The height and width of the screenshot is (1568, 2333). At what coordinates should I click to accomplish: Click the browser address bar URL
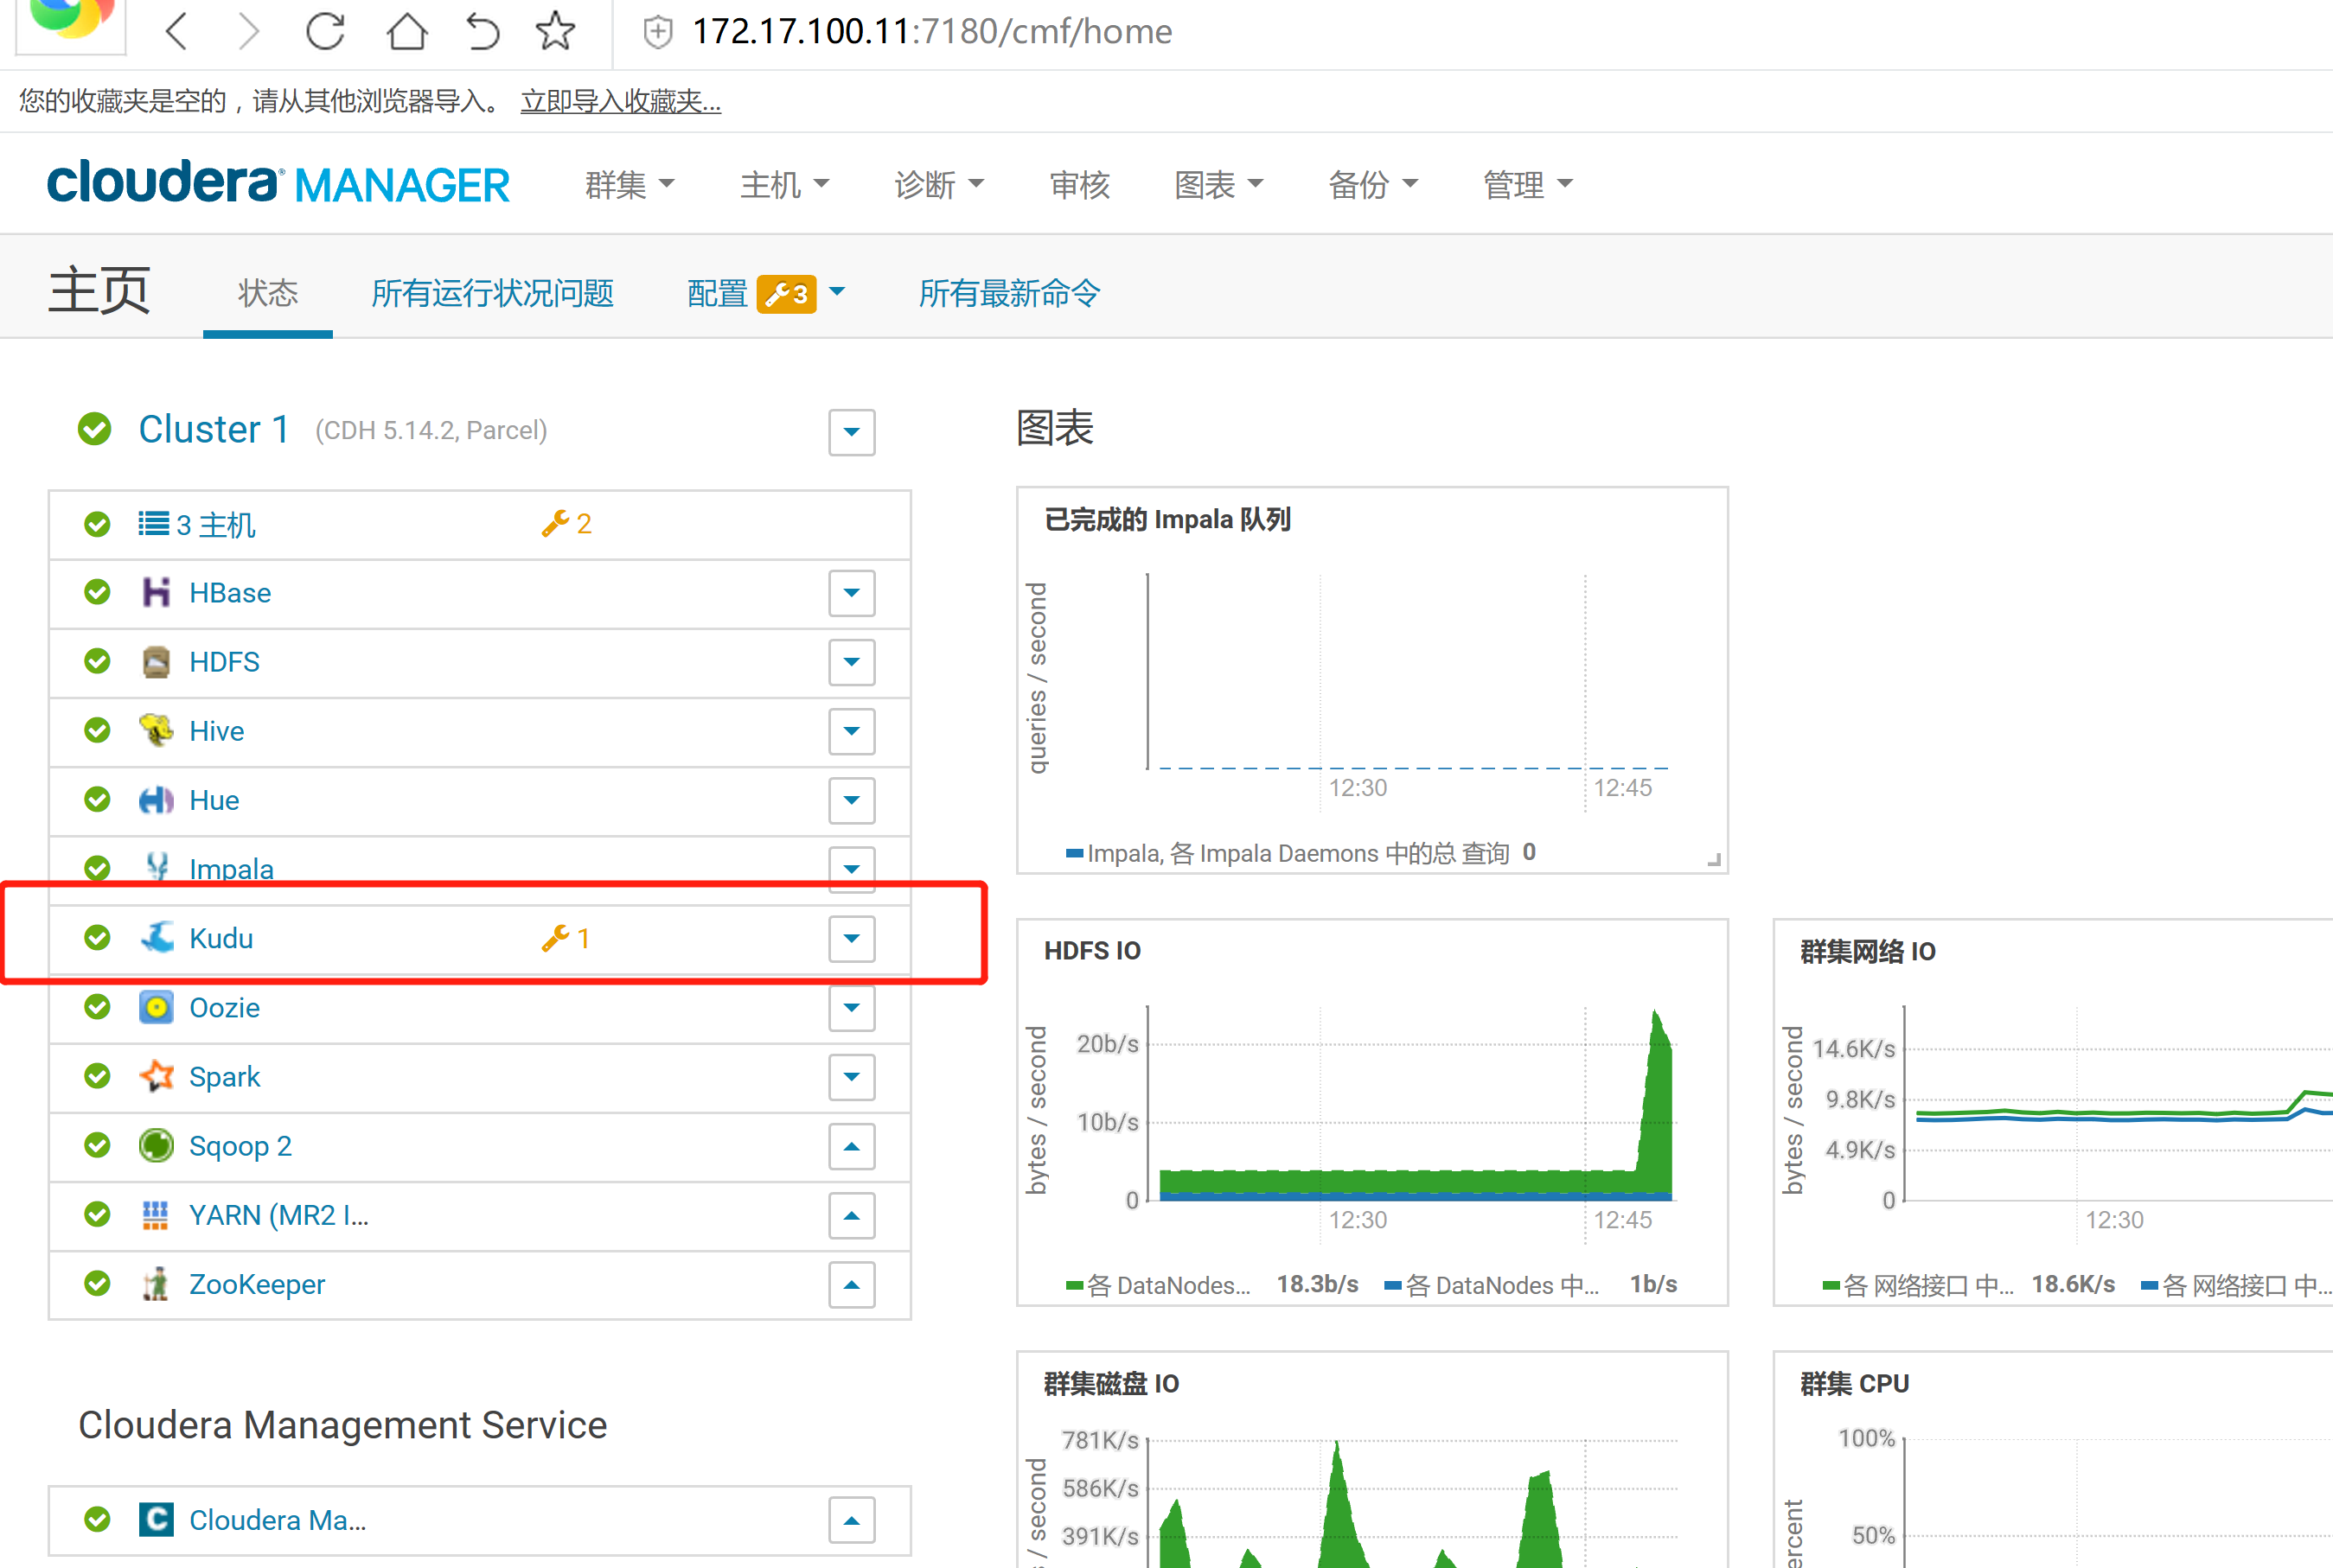pyautogui.click(x=932, y=32)
